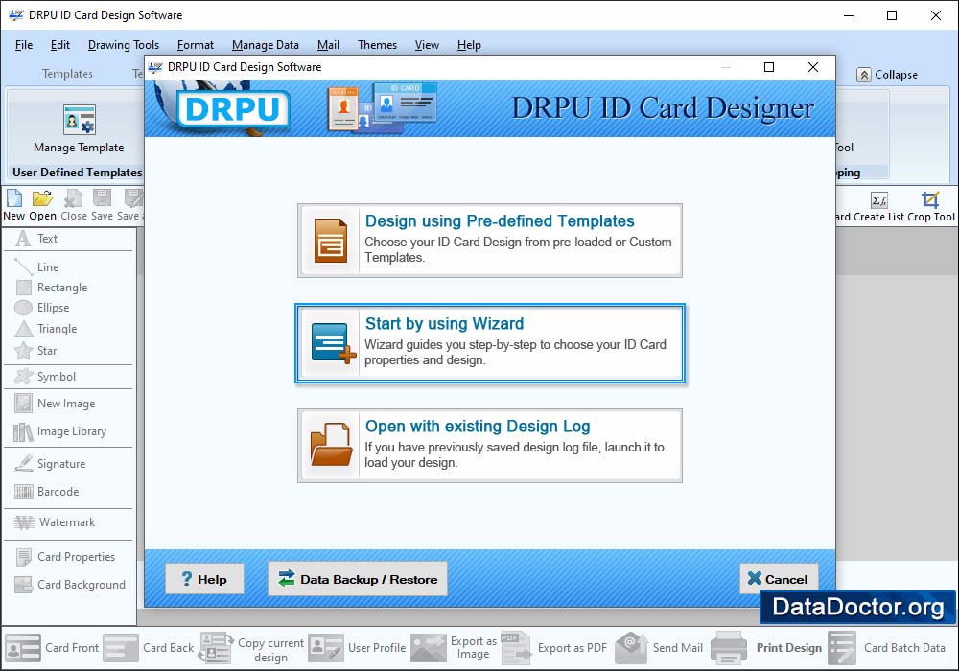Open the Format menu
This screenshot has width=959, height=671.
[196, 45]
